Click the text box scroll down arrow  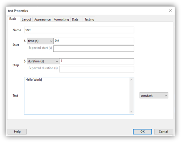131,111
